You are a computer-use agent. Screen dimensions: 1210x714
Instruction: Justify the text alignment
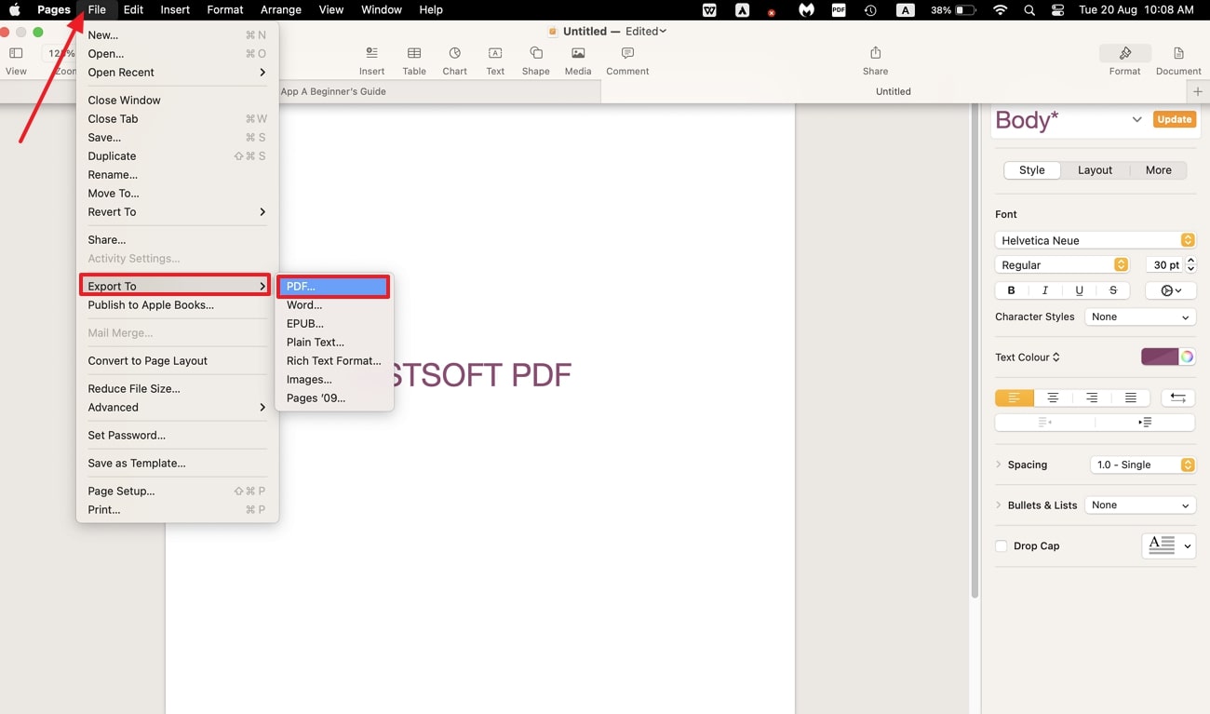tap(1130, 397)
